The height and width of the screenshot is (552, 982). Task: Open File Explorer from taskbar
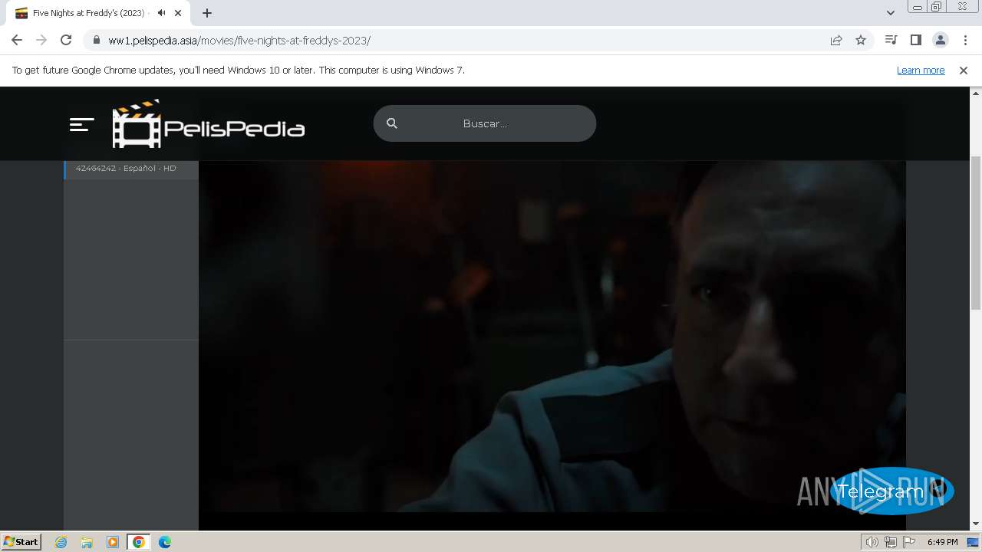[x=87, y=542]
